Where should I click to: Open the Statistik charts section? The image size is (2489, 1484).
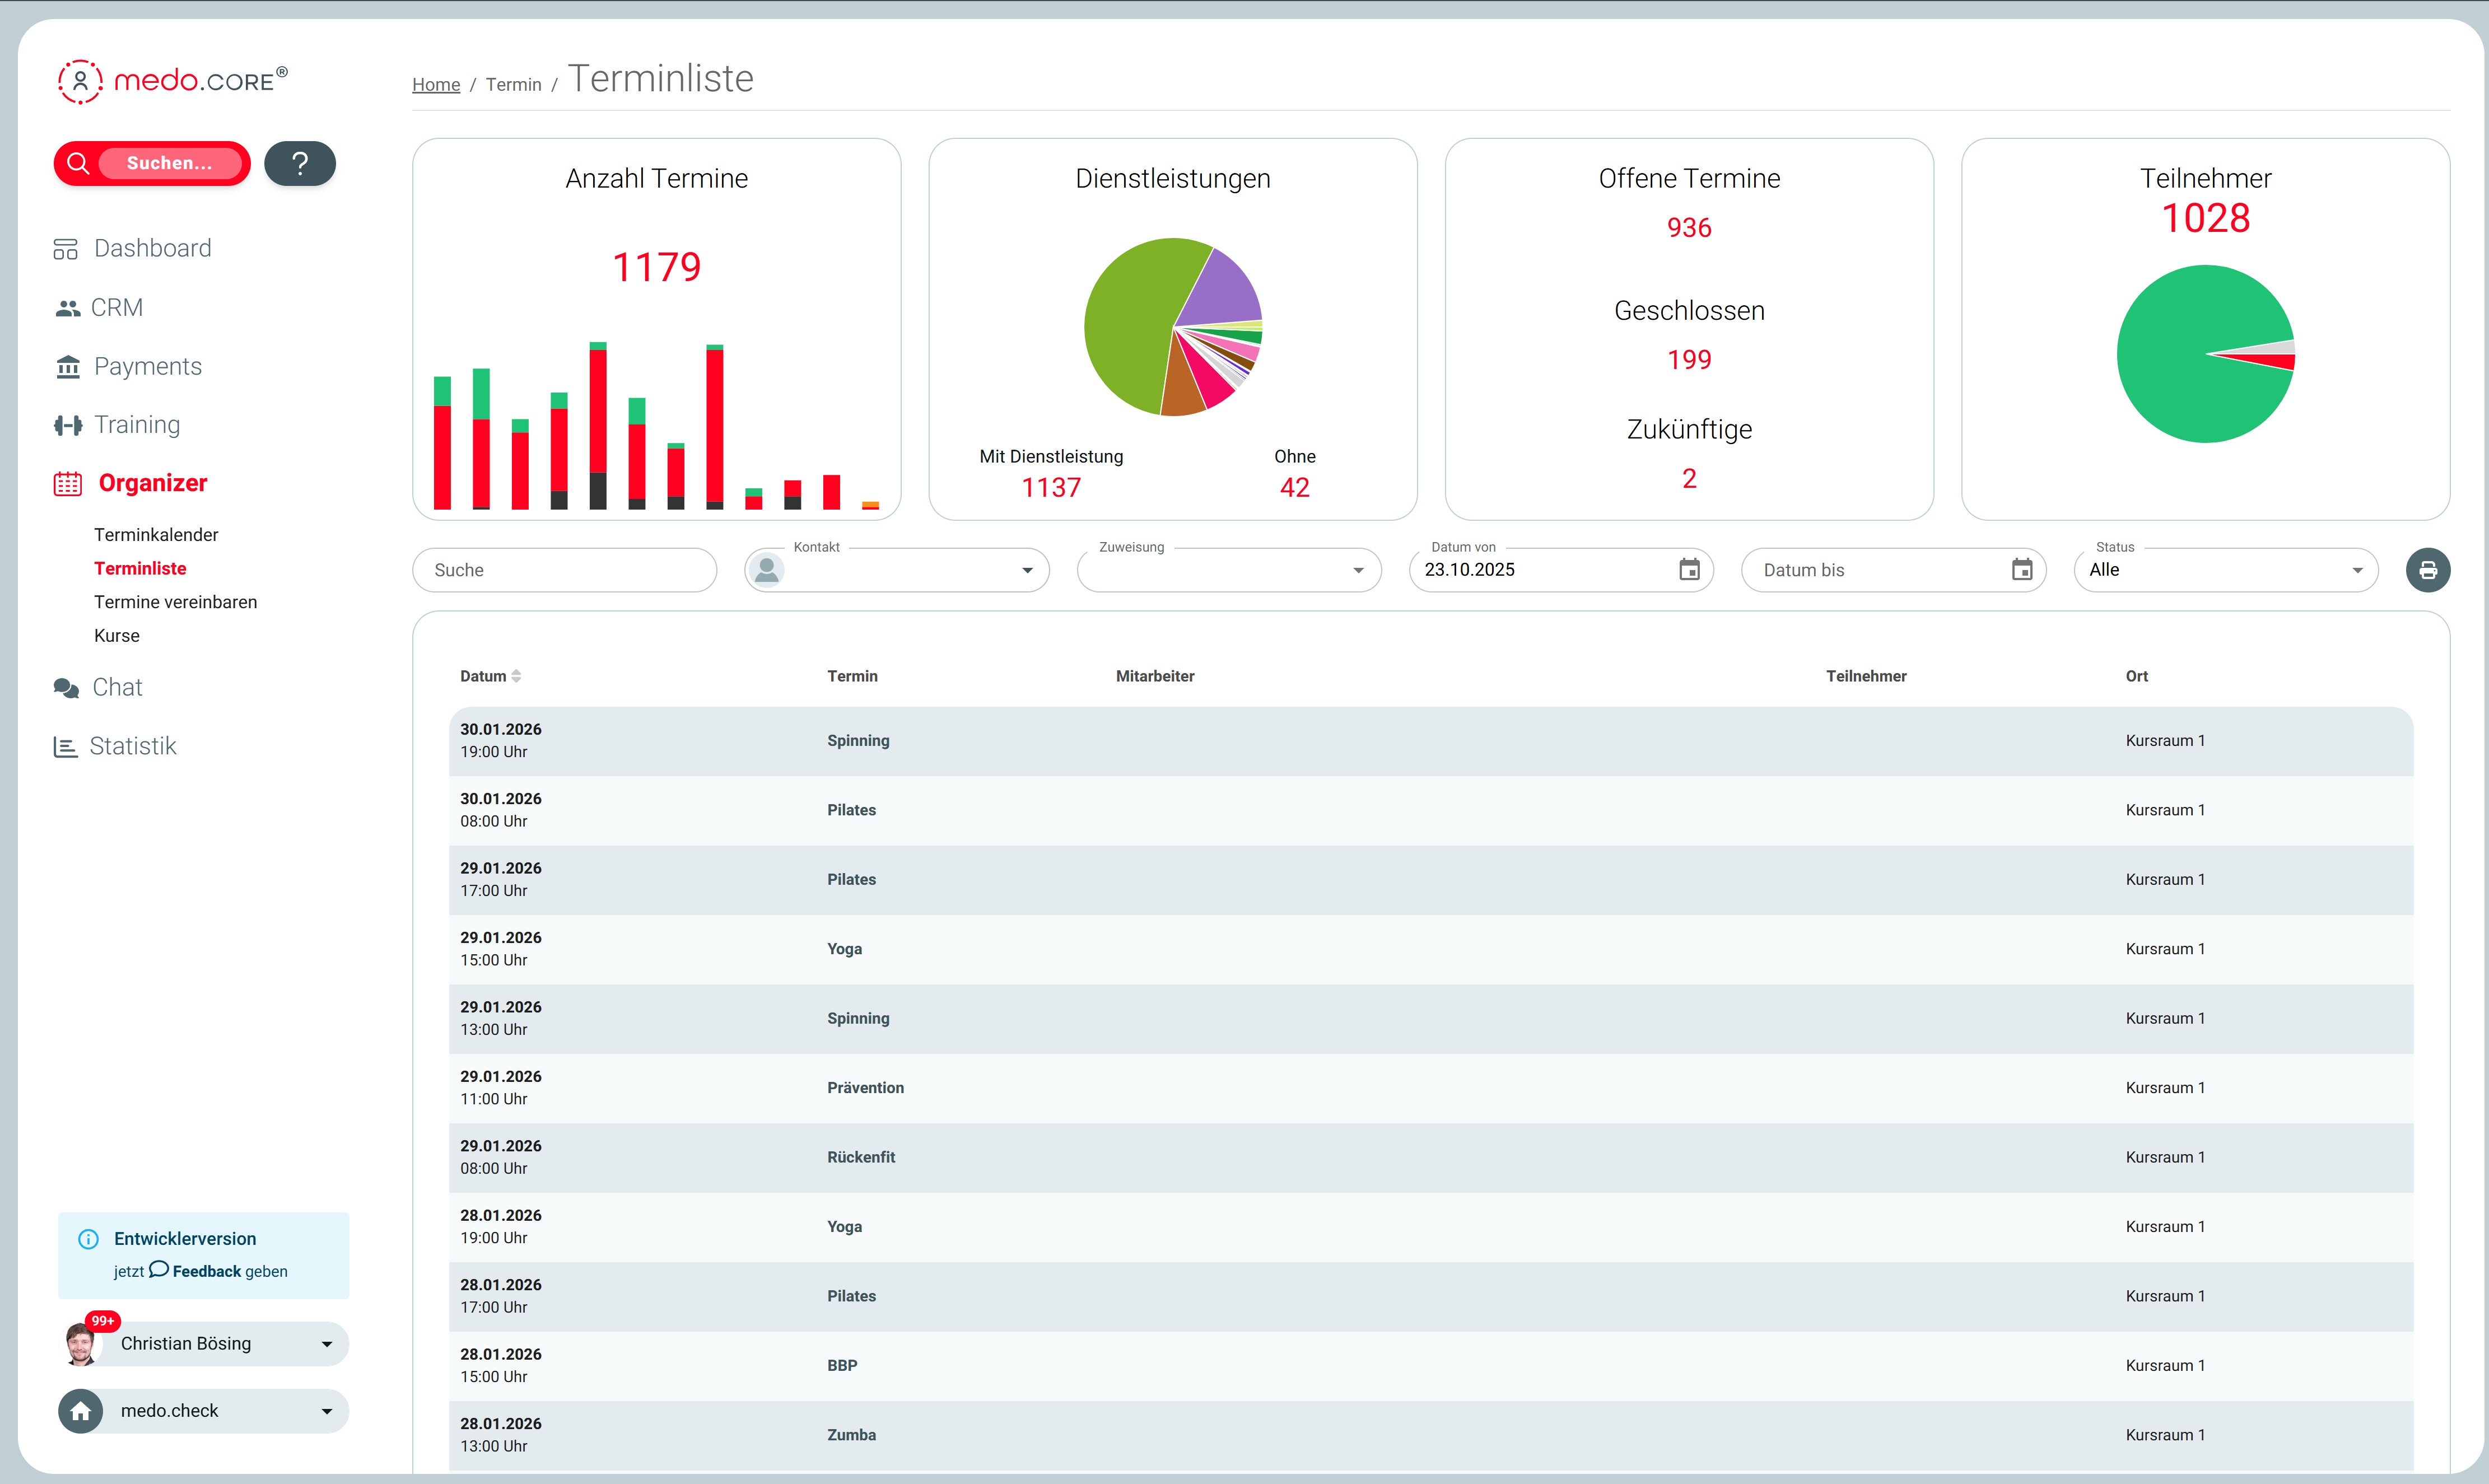point(133,746)
